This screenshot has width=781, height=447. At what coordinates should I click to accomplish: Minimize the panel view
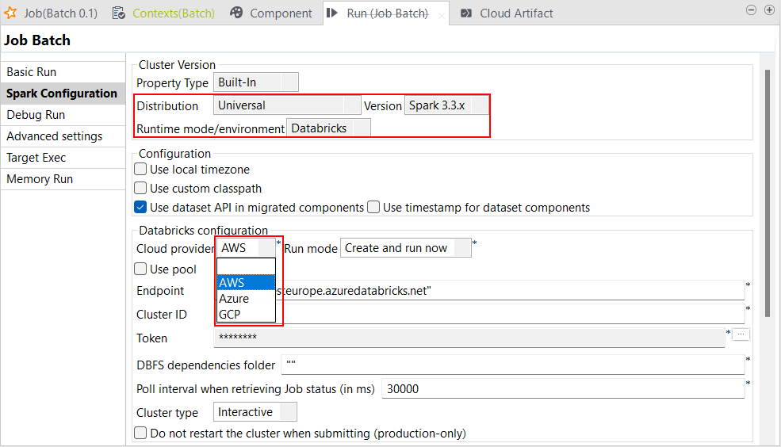click(752, 10)
